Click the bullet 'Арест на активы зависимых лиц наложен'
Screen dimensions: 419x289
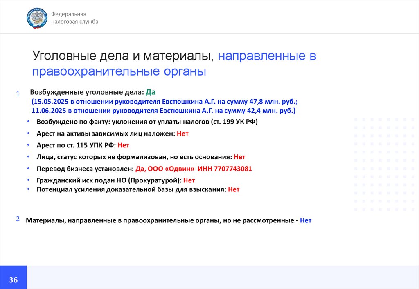[113, 133]
